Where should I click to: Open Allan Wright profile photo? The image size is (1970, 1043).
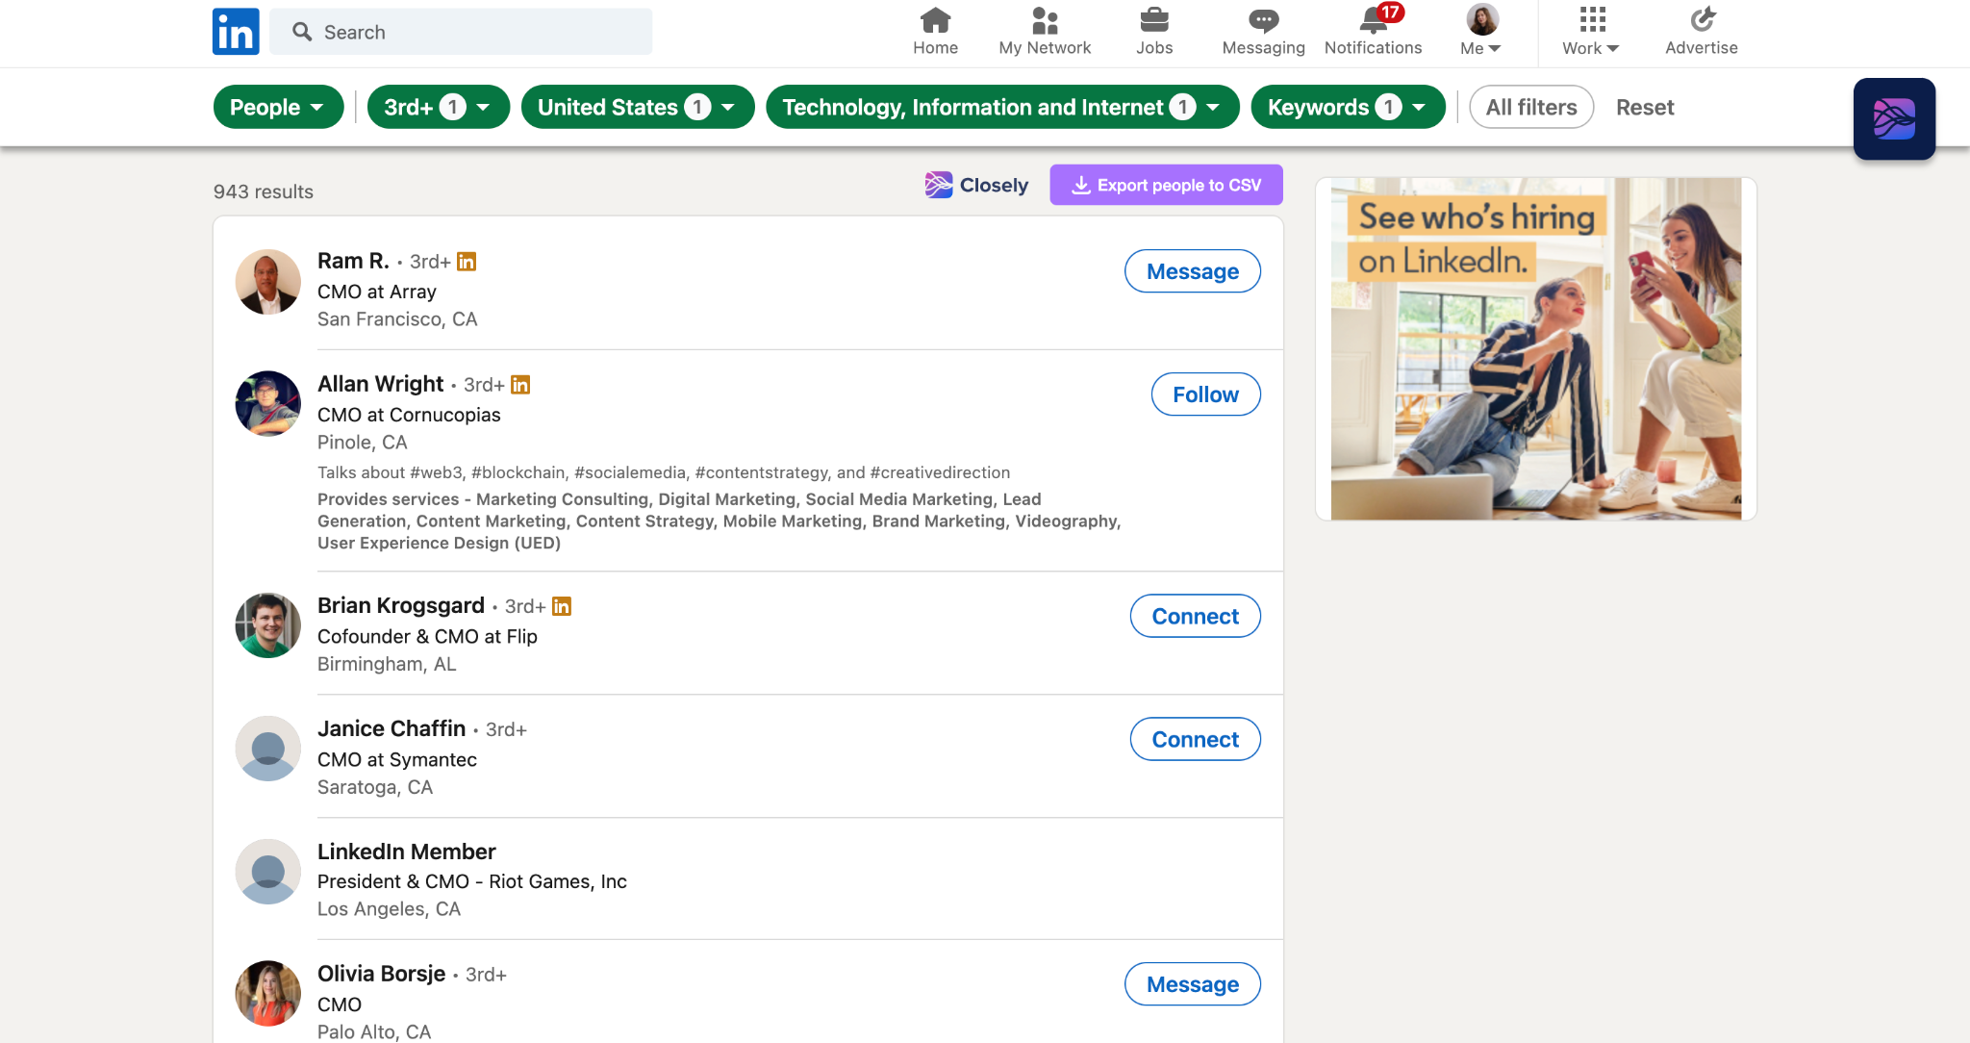(x=268, y=403)
